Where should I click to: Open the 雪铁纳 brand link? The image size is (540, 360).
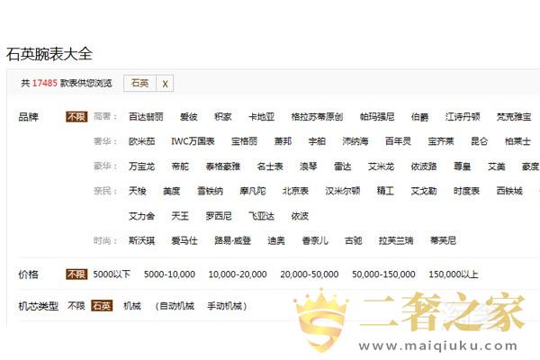[x=210, y=191]
